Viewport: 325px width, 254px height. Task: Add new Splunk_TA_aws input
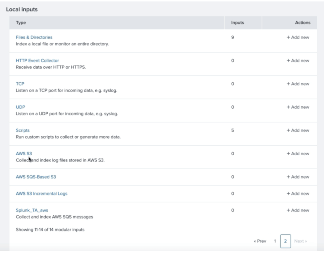pos(298,210)
